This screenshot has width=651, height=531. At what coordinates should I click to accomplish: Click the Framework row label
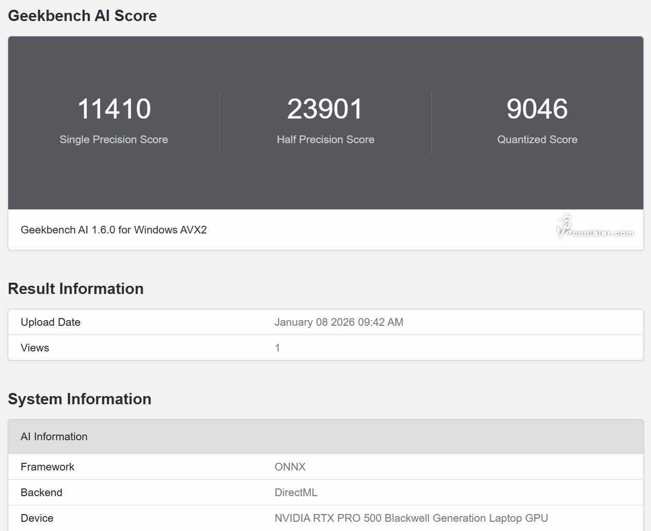(x=47, y=467)
